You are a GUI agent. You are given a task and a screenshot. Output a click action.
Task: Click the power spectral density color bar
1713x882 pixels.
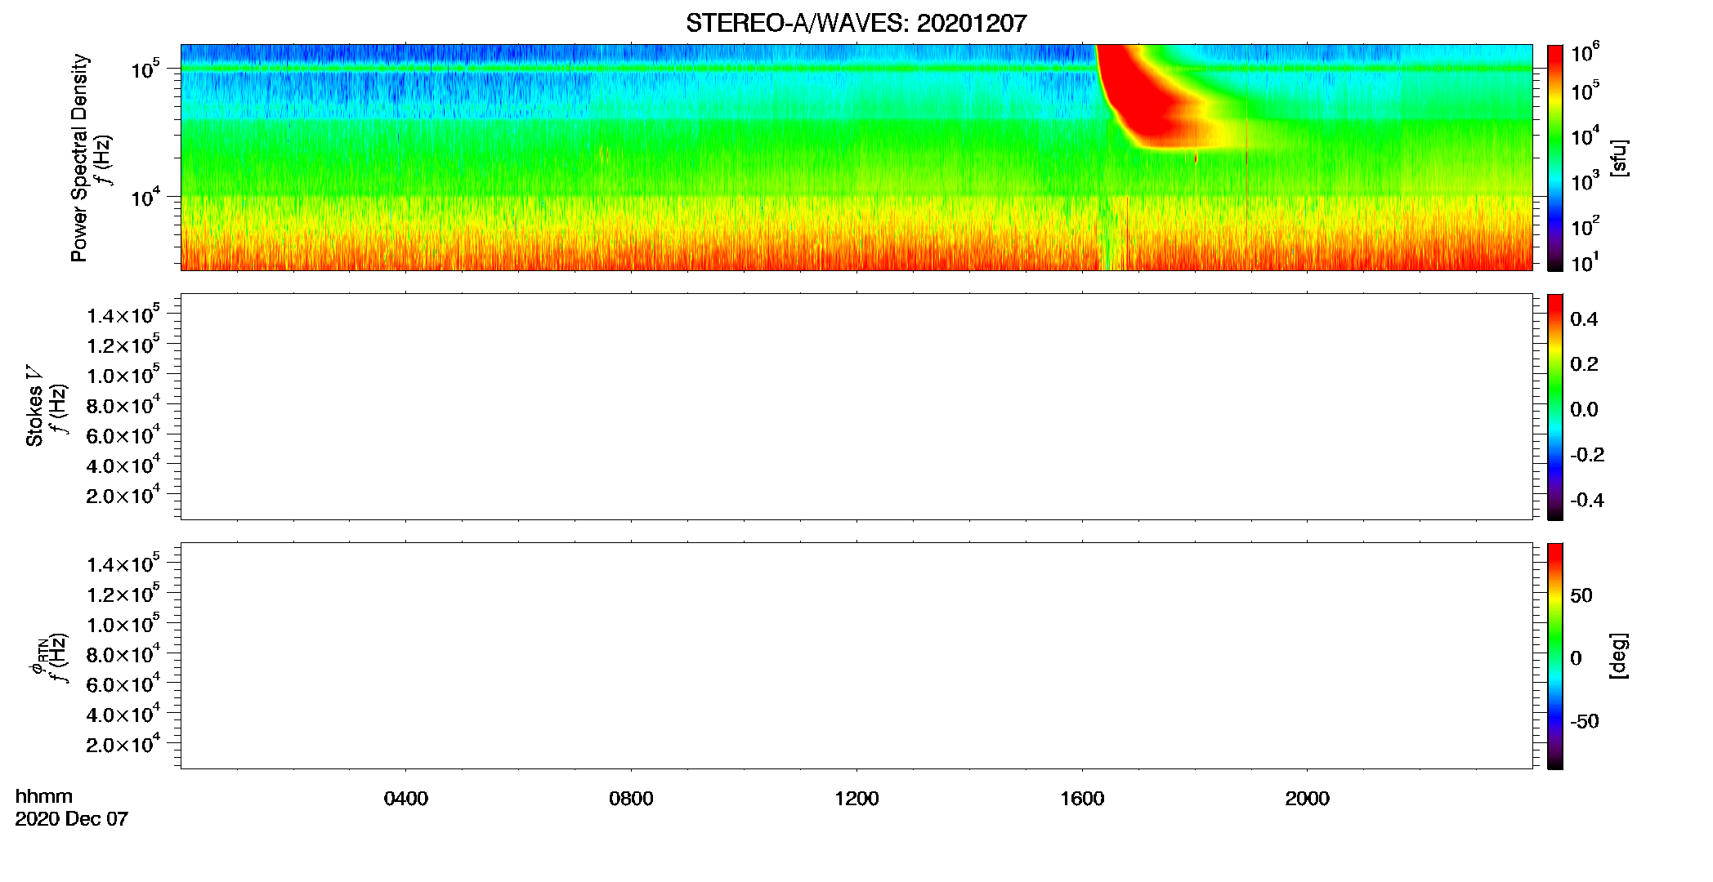(1555, 158)
